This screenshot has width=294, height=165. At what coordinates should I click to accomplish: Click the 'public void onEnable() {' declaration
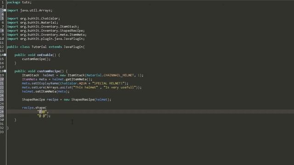37,55
